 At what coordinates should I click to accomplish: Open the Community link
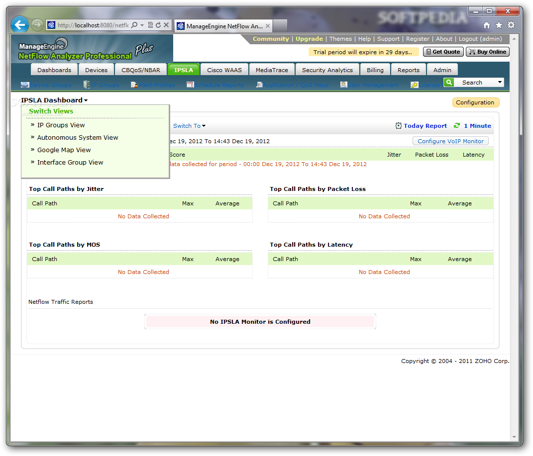point(271,39)
